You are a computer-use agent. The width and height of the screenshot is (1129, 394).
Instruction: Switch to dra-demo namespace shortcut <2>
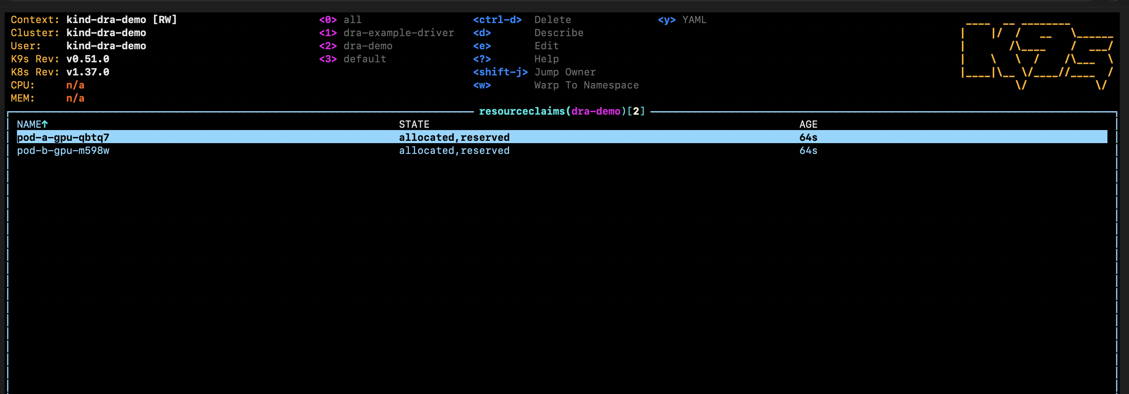(x=355, y=46)
